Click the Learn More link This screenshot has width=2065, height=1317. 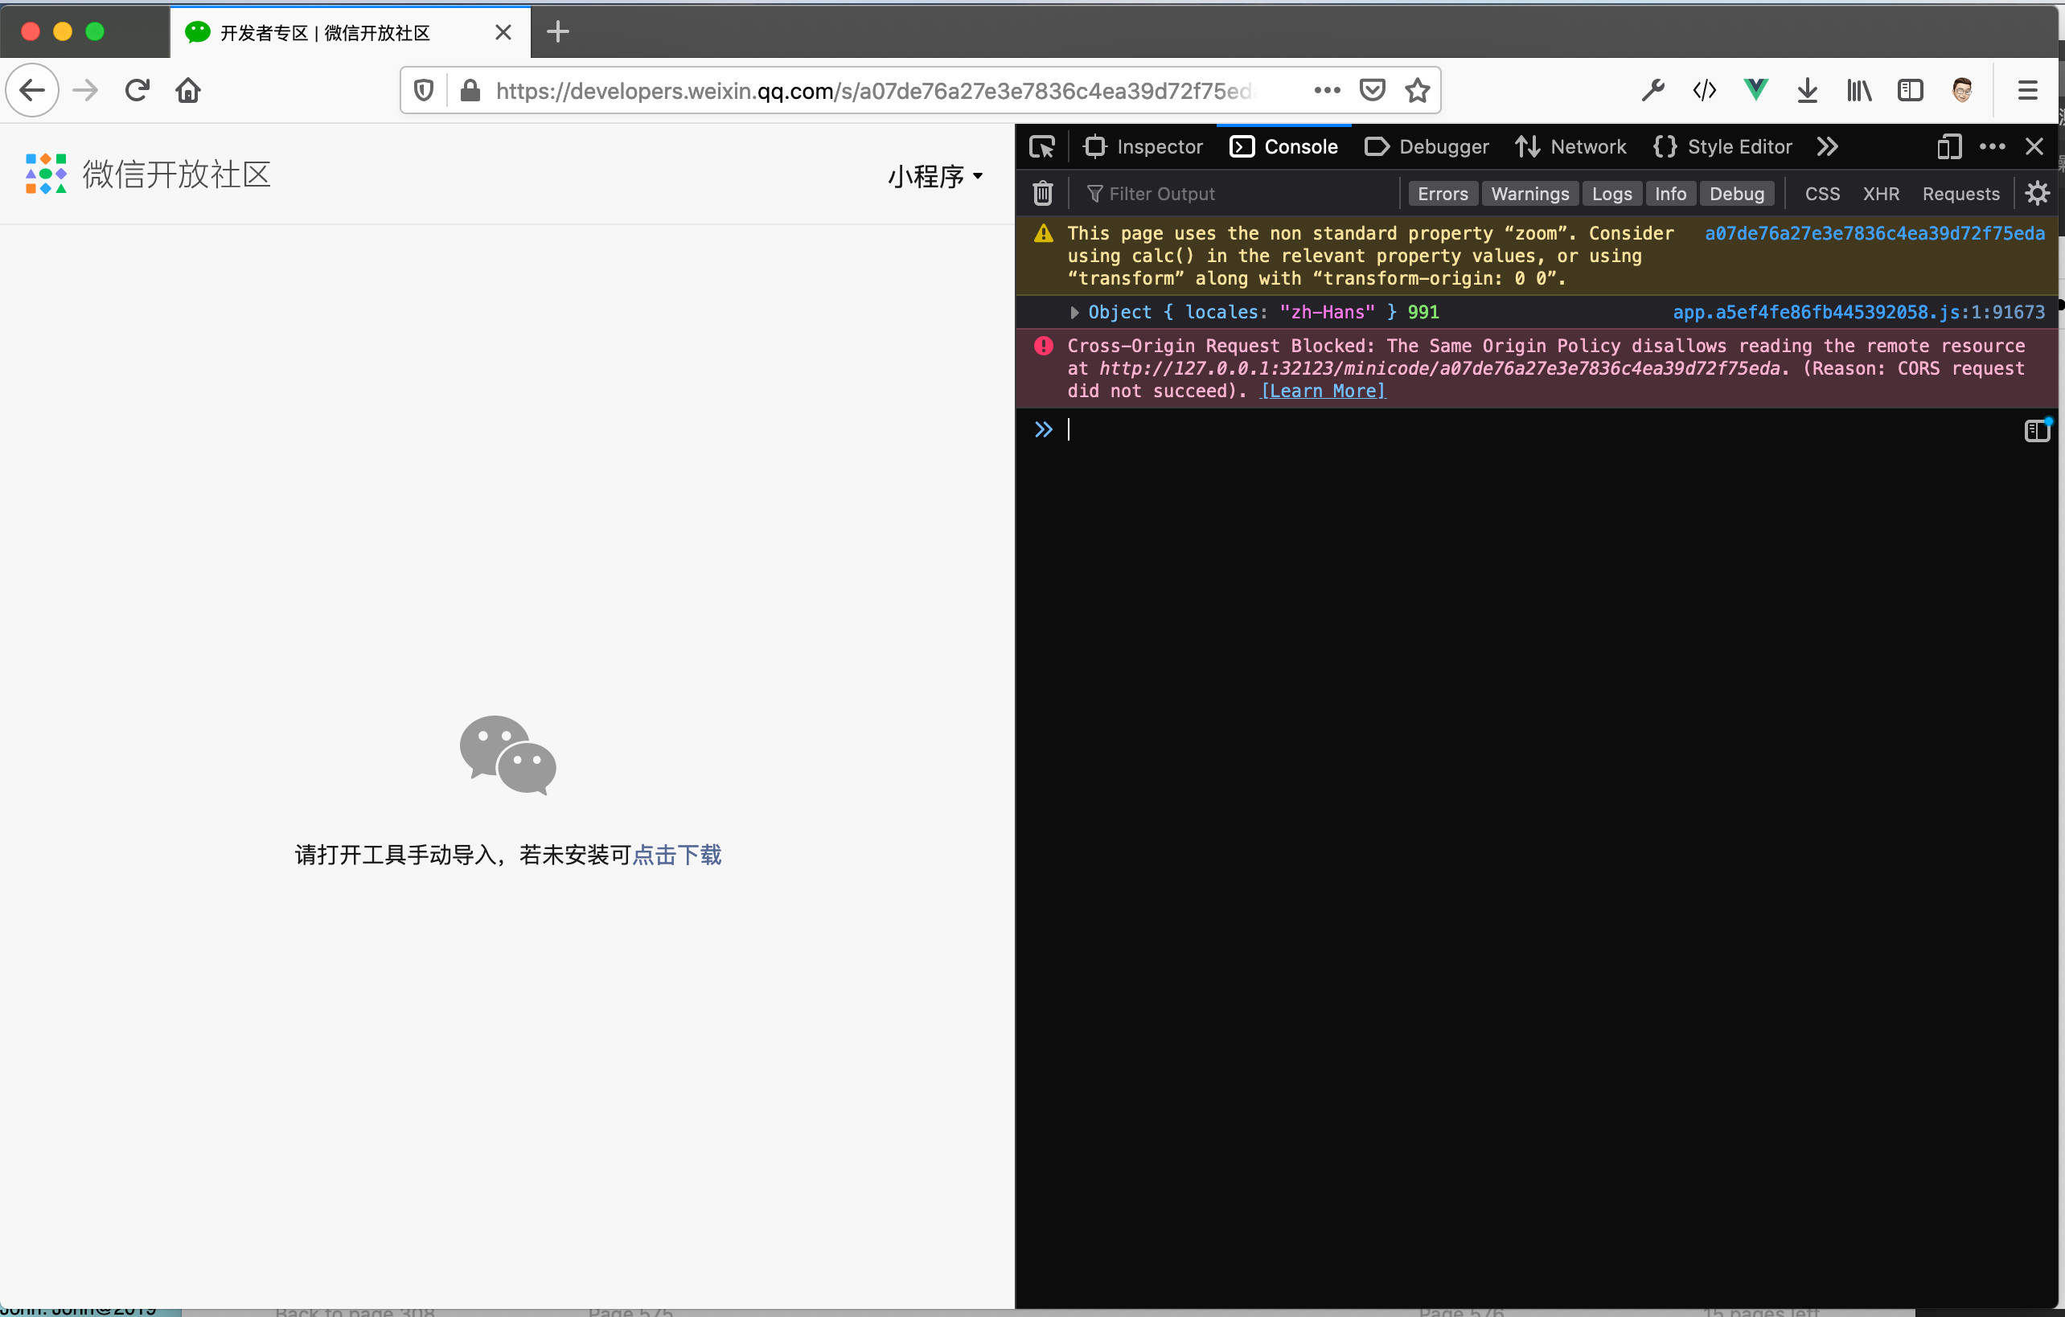[x=1322, y=391]
